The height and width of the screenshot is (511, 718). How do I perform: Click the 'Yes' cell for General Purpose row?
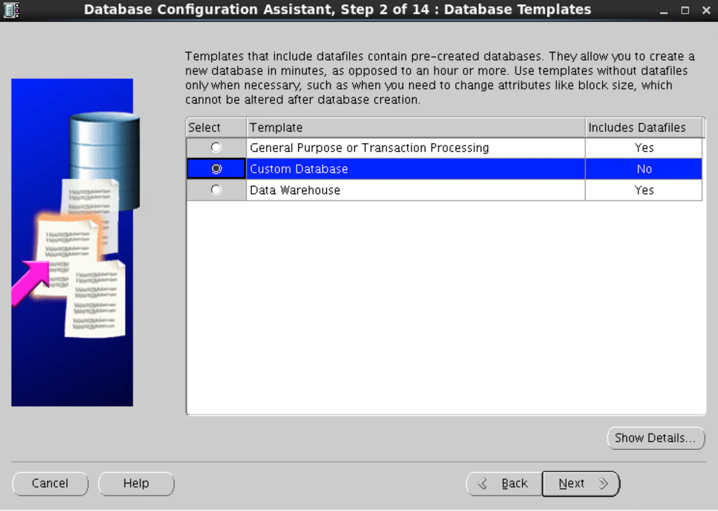pyautogui.click(x=644, y=148)
